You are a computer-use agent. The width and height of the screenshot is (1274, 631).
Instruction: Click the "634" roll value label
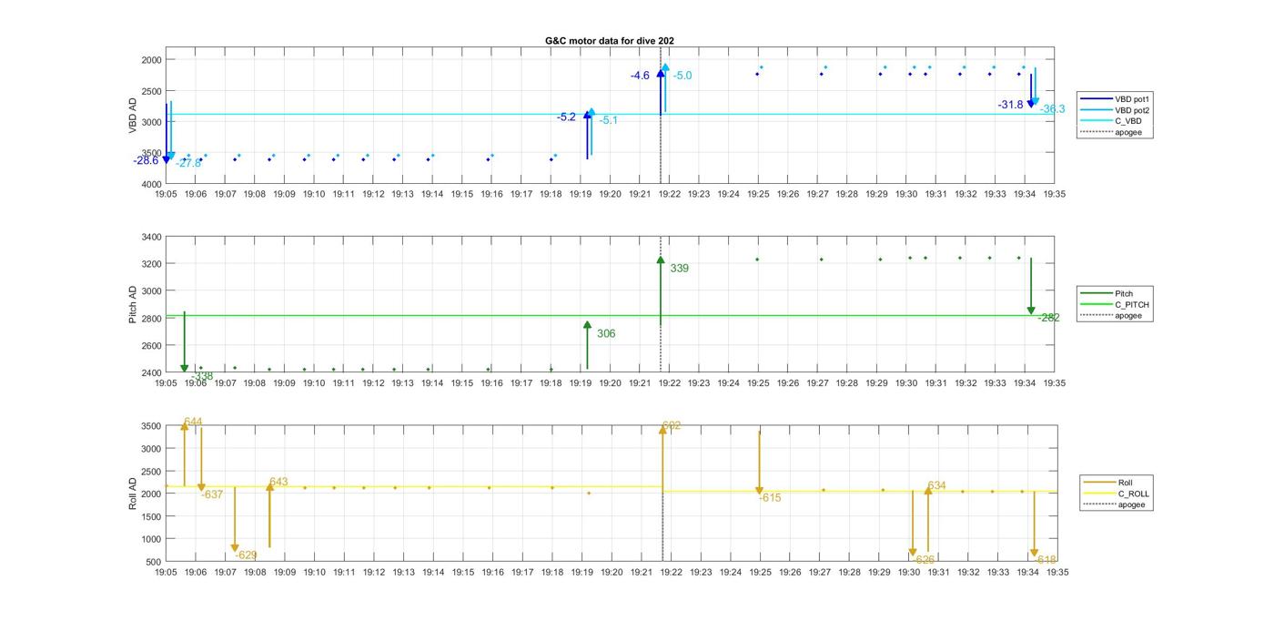coord(937,485)
